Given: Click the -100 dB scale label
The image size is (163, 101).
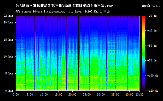Looking at the screenshot, I should pyautogui.click(x=153, y=76).
